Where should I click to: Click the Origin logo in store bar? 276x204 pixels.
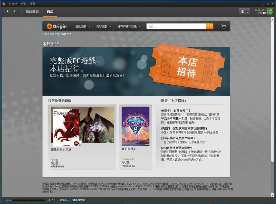[57, 26]
